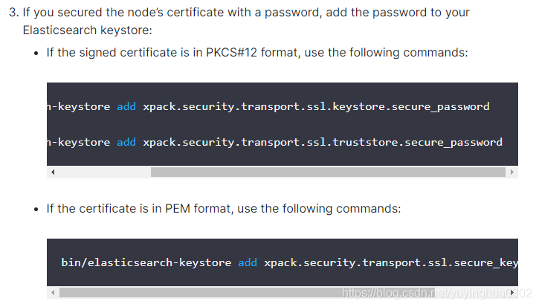Click the left scroll arrow under PEM code block

[x=53, y=293]
